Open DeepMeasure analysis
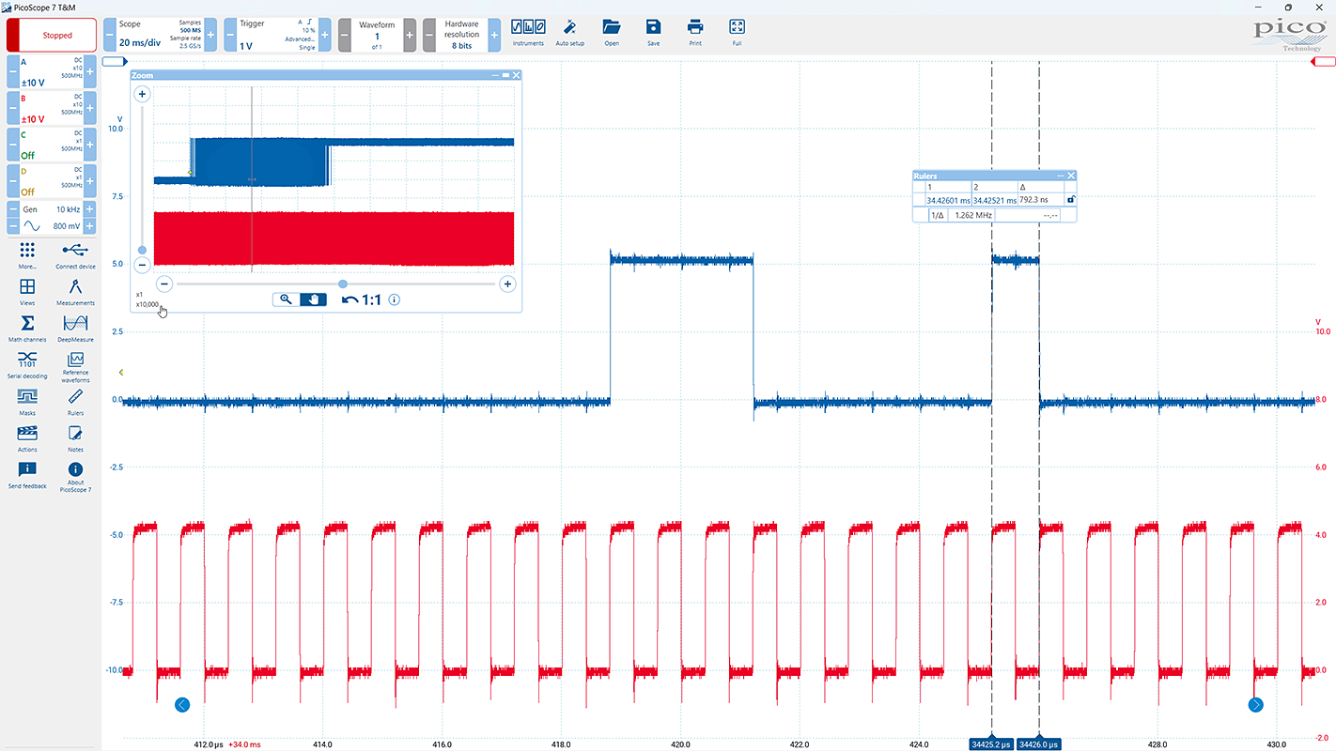 (x=75, y=325)
